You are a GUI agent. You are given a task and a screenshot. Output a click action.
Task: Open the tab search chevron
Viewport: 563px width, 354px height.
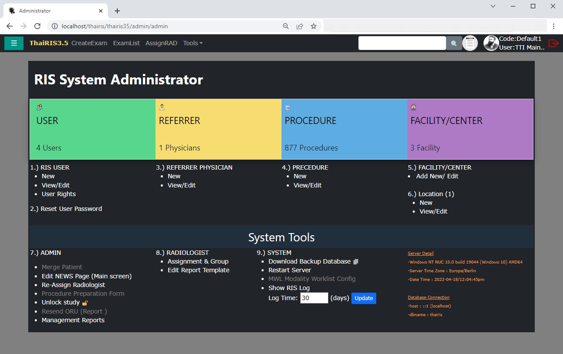[493, 6]
